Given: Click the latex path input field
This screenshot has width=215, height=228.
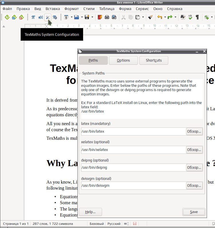Looking at the screenshot, I should (134, 131).
